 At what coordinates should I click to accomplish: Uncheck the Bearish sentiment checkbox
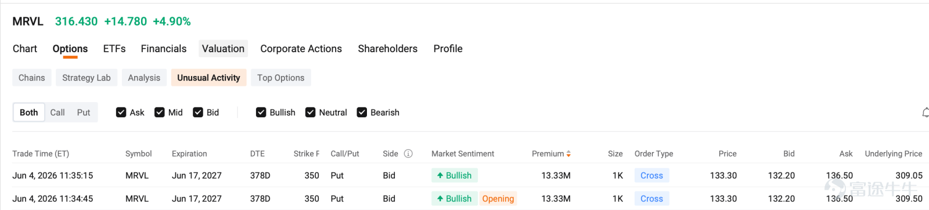(362, 113)
